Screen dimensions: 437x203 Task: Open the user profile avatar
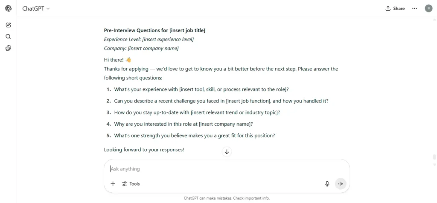[x=428, y=9]
